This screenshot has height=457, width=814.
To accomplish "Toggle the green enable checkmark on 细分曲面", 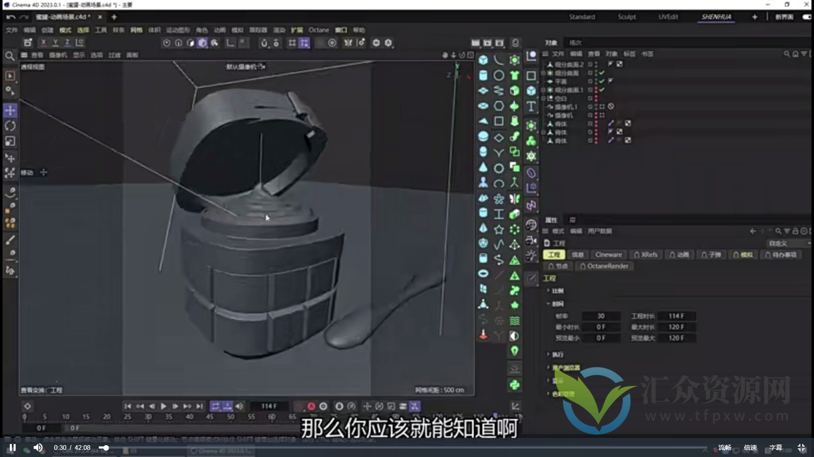I will (602, 73).
